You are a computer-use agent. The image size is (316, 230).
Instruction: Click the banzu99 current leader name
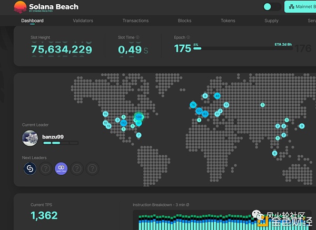(x=53, y=136)
